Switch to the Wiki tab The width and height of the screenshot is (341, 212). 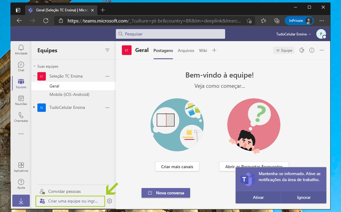(203, 50)
